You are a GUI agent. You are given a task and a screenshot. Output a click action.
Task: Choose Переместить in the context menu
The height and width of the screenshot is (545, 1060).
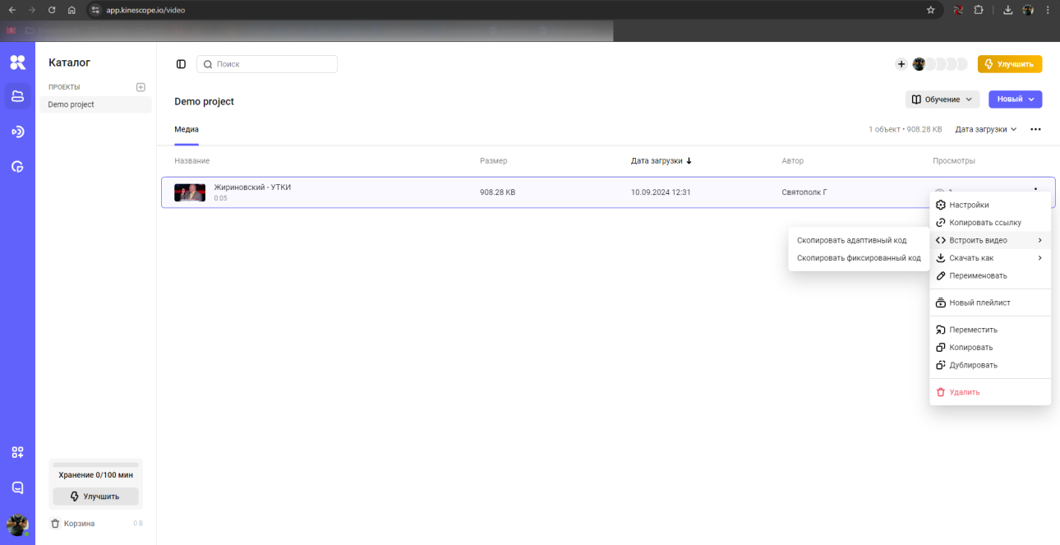tap(990, 330)
